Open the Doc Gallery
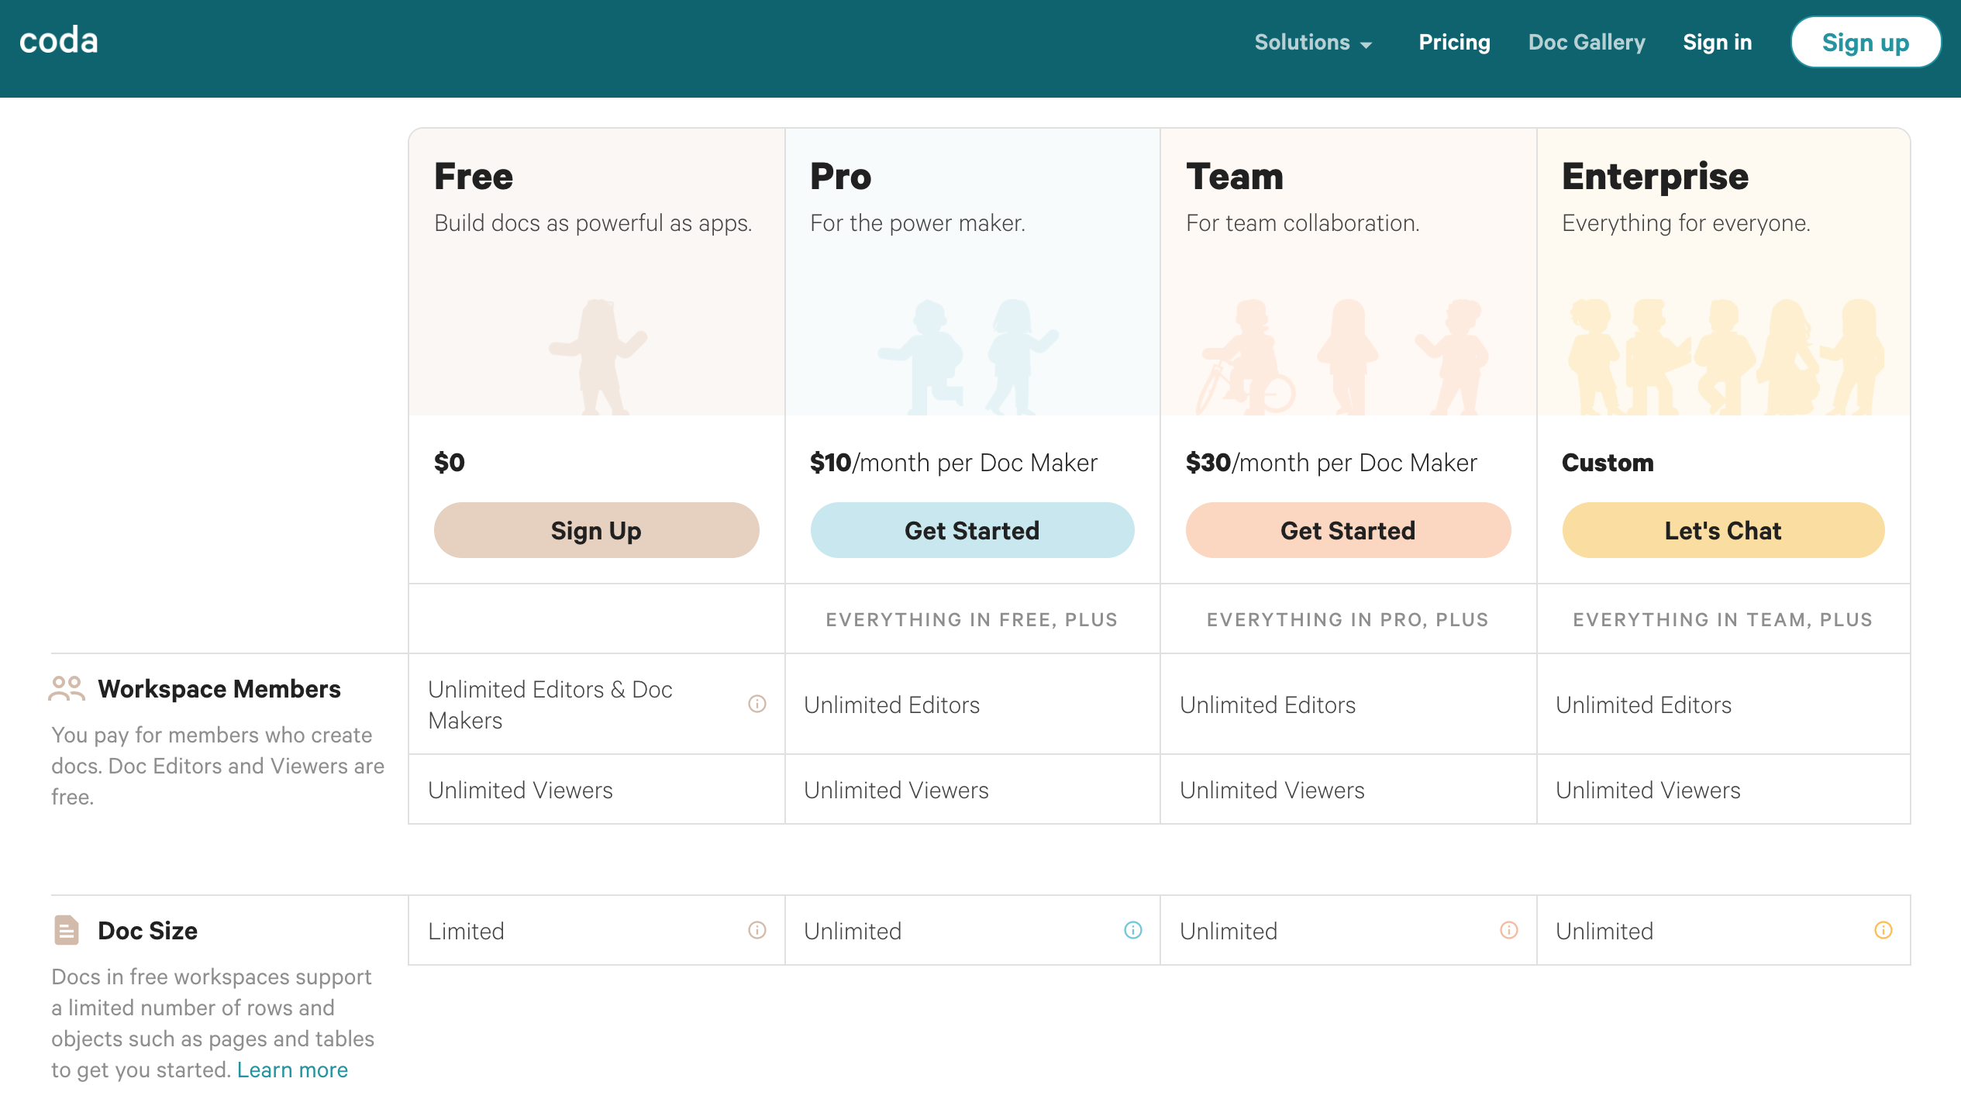 1587,43
